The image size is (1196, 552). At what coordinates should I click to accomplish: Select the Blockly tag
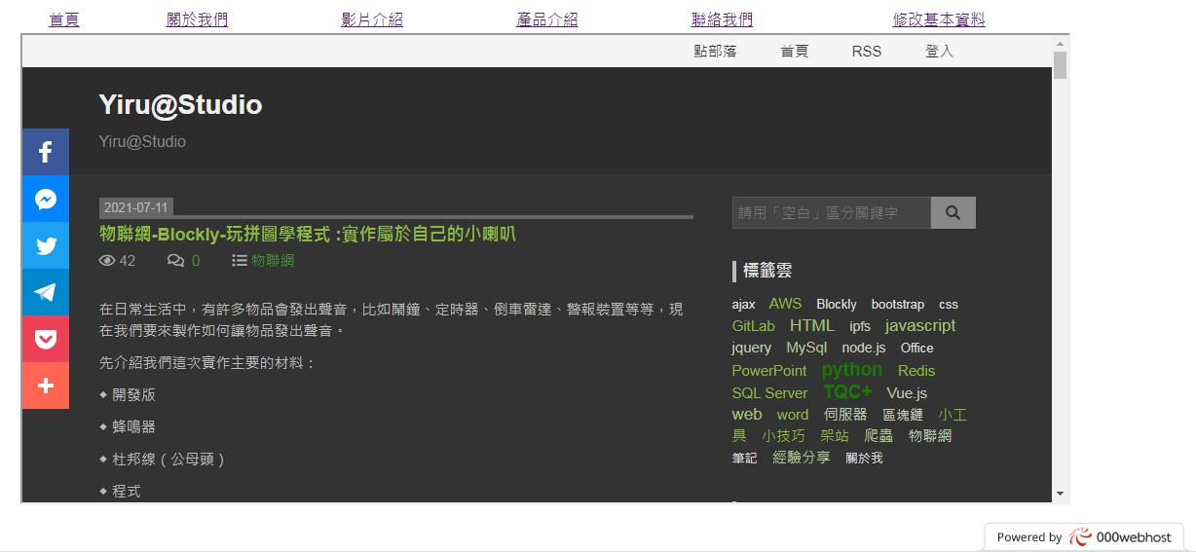coord(837,304)
